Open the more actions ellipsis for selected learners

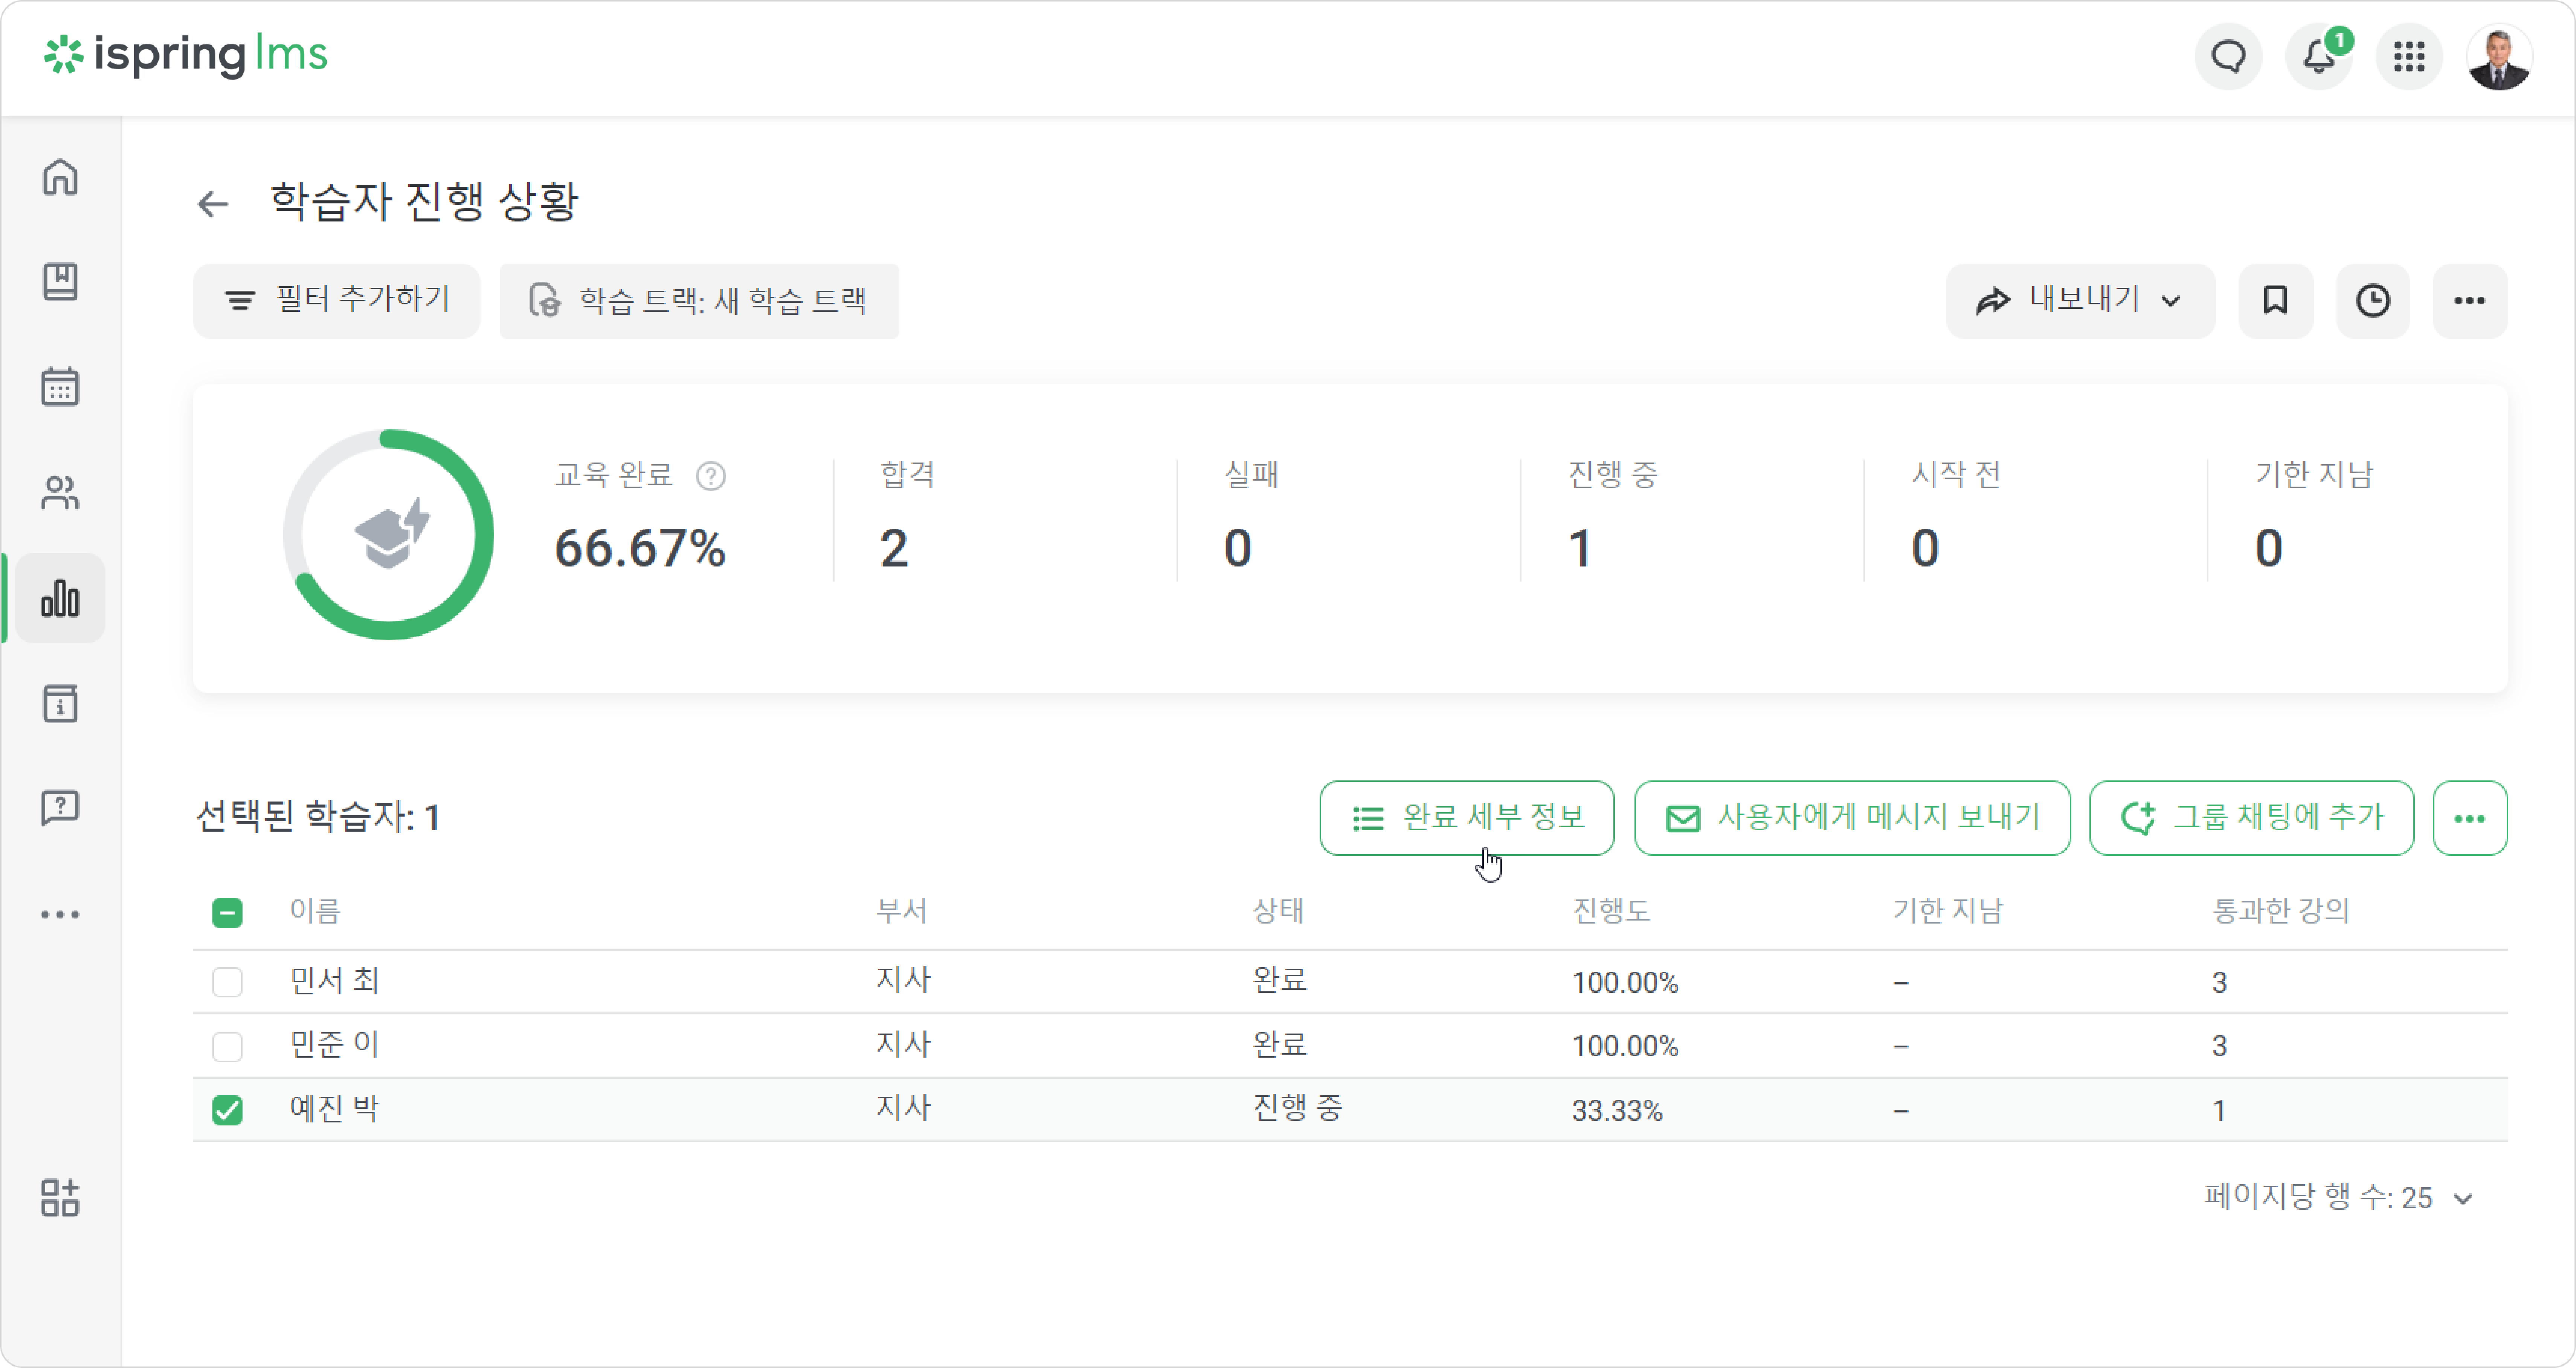tap(2470, 818)
